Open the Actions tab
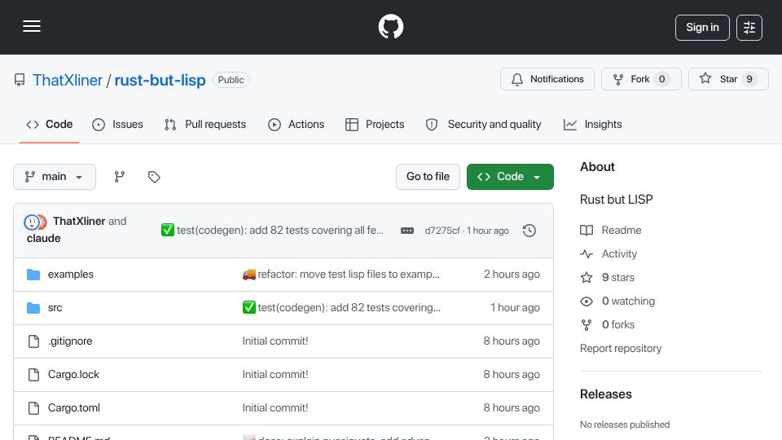Viewport: 782px width, 440px height. pos(297,124)
